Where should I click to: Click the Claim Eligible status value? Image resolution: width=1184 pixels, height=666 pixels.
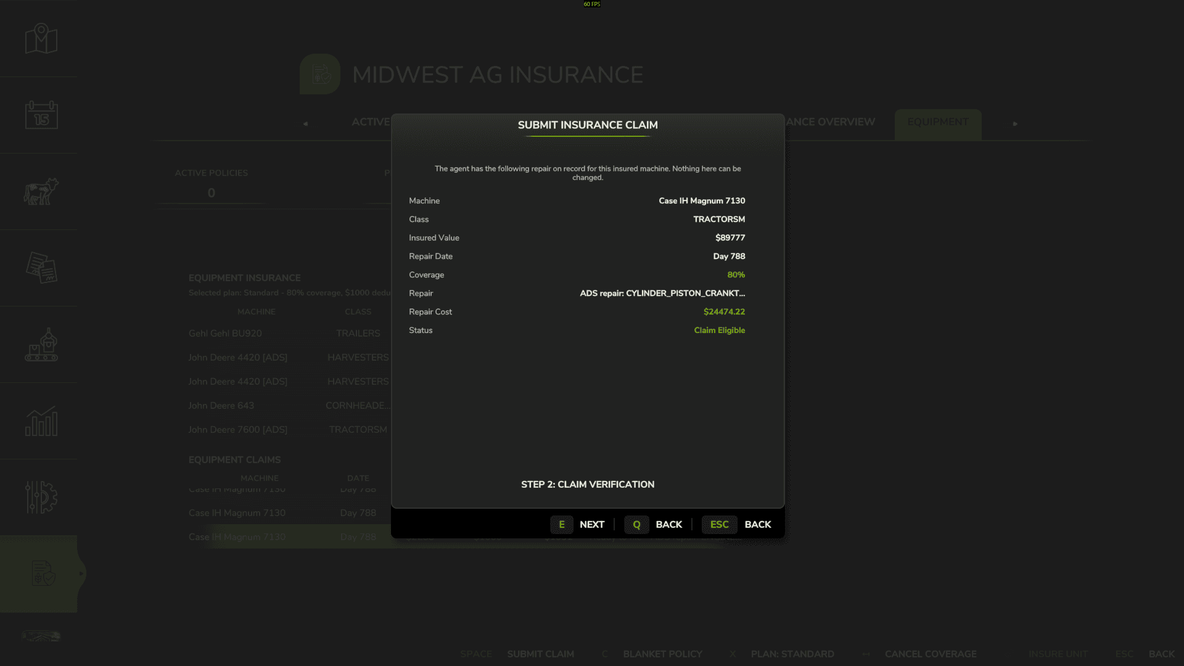coord(719,331)
